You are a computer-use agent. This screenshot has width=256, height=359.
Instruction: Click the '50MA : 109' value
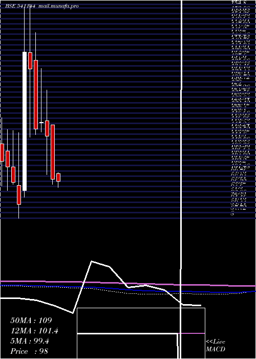(31, 321)
